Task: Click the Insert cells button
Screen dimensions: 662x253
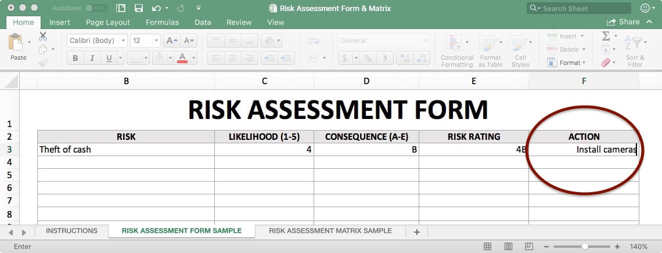Action: [x=566, y=36]
